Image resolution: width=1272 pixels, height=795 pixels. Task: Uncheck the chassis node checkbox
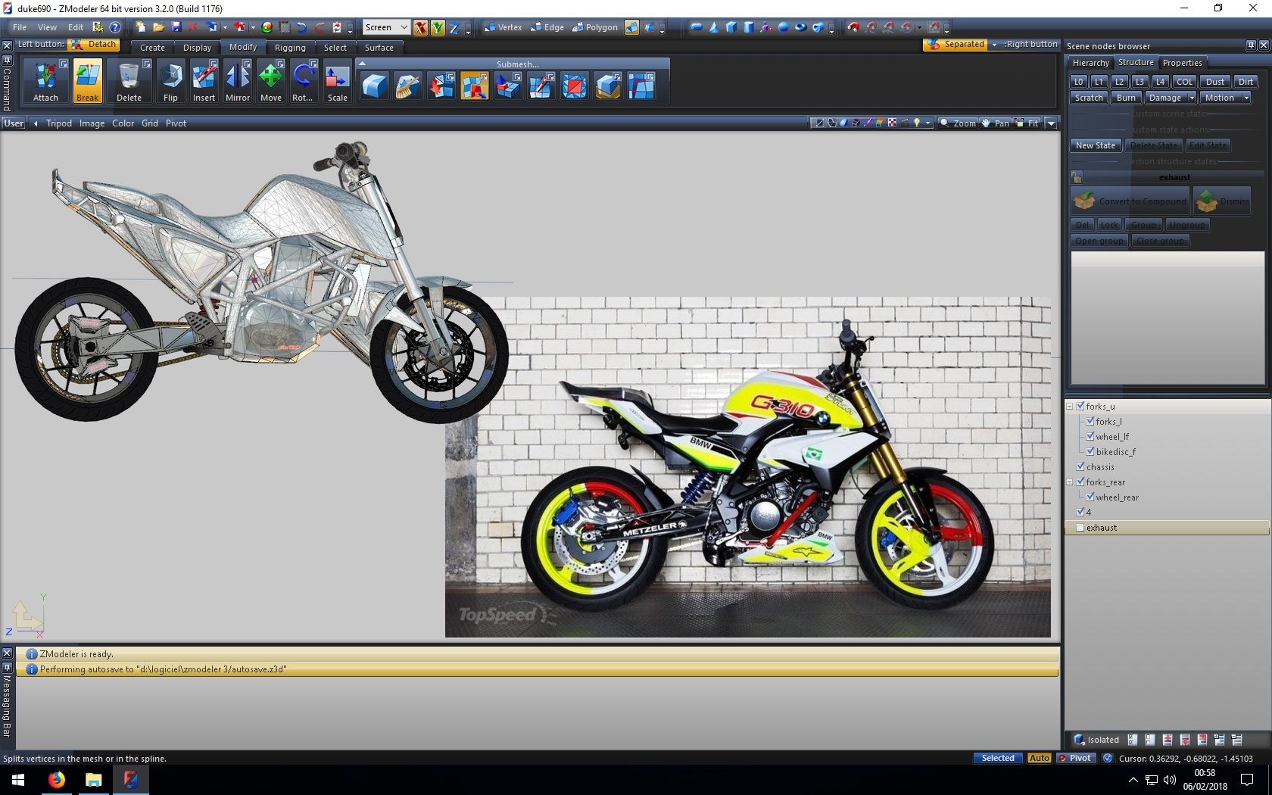[x=1080, y=466]
